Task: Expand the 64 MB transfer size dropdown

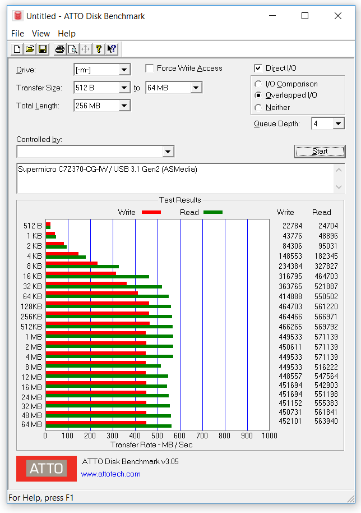Action: click(x=196, y=88)
